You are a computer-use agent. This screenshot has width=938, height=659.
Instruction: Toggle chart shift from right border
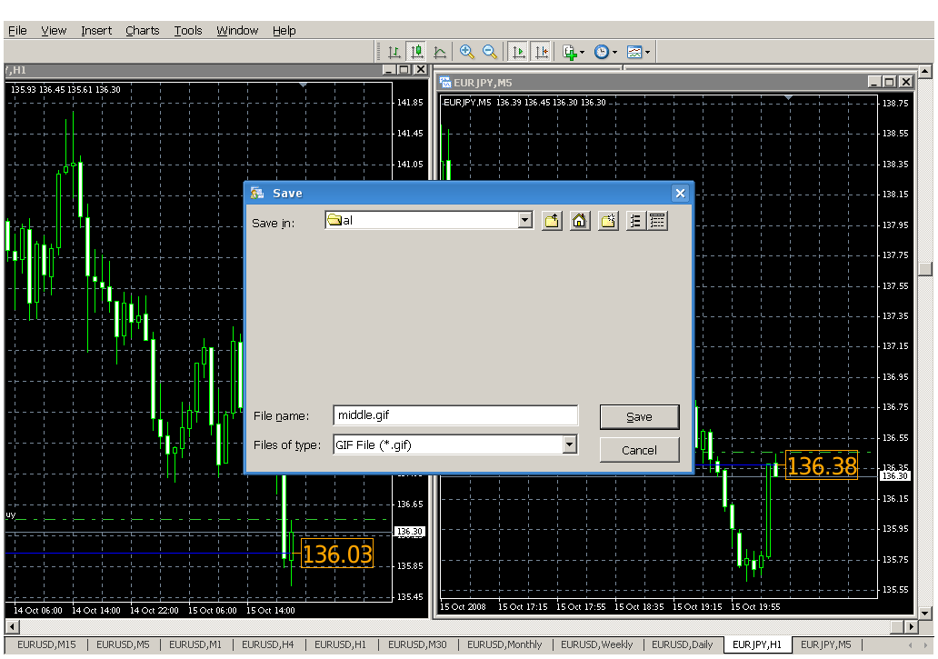(x=541, y=53)
